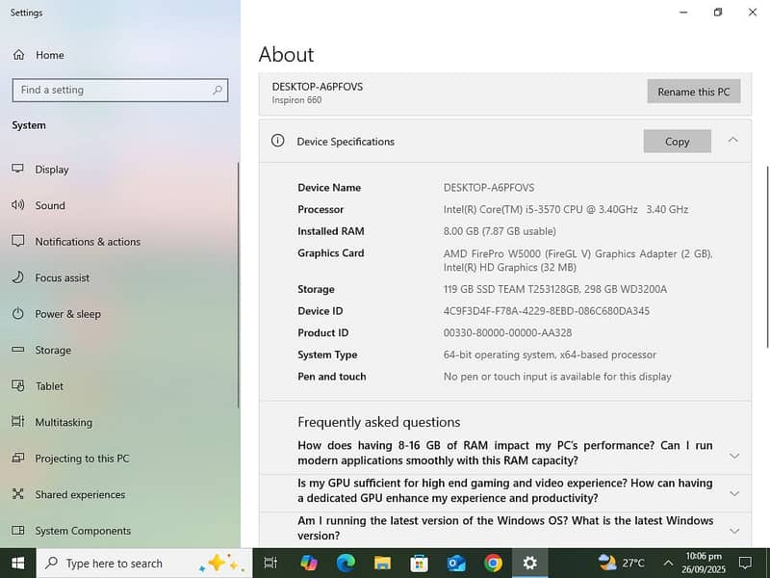Image resolution: width=770 pixels, height=578 pixels.
Task: Click the search magnifier in Find a setting
Action: coord(218,90)
